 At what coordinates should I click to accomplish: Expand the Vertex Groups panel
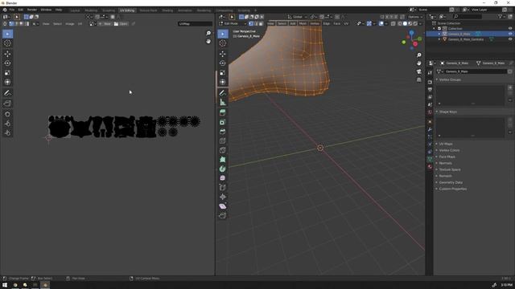(449, 79)
